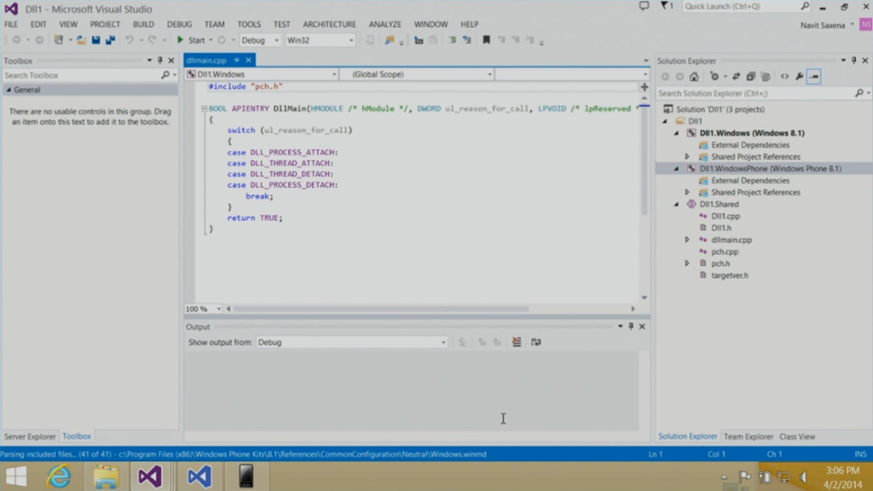
Task: Clear all output with Clear All icon
Action: 517,342
